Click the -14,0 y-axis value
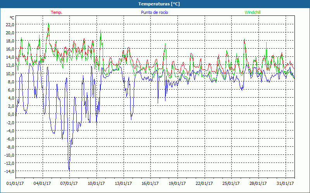Screen dimensions: 310x193 [9, 171]
